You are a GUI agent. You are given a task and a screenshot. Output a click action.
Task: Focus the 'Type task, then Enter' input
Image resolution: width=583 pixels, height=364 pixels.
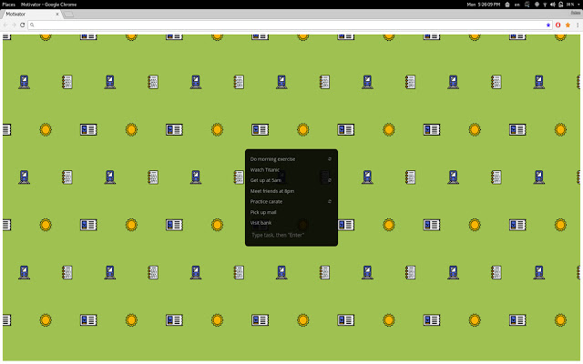pos(291,235)
